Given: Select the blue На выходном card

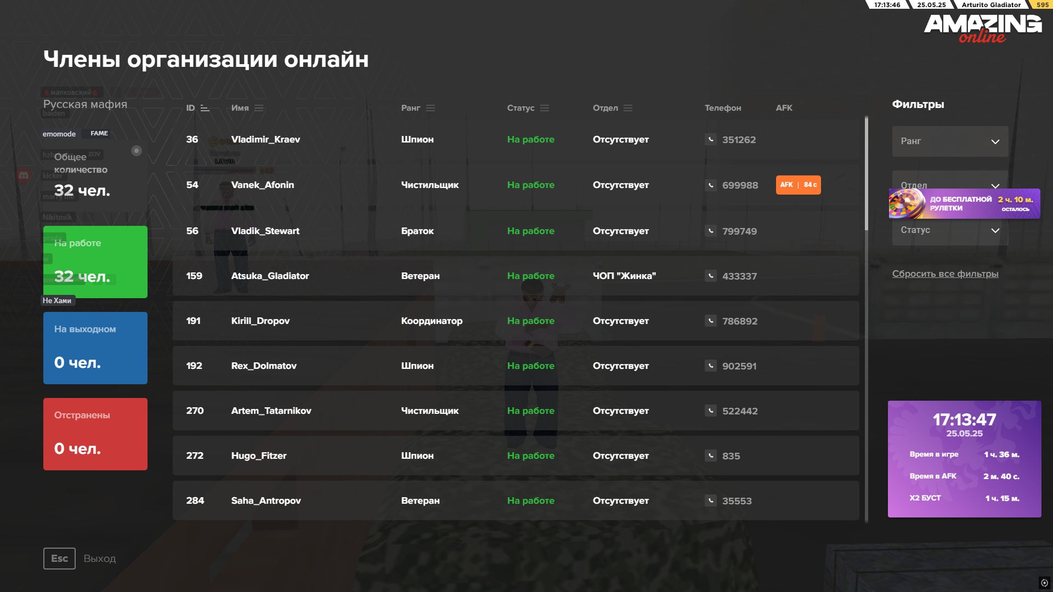Looking at the screenshot, I should tap(95, 348).
